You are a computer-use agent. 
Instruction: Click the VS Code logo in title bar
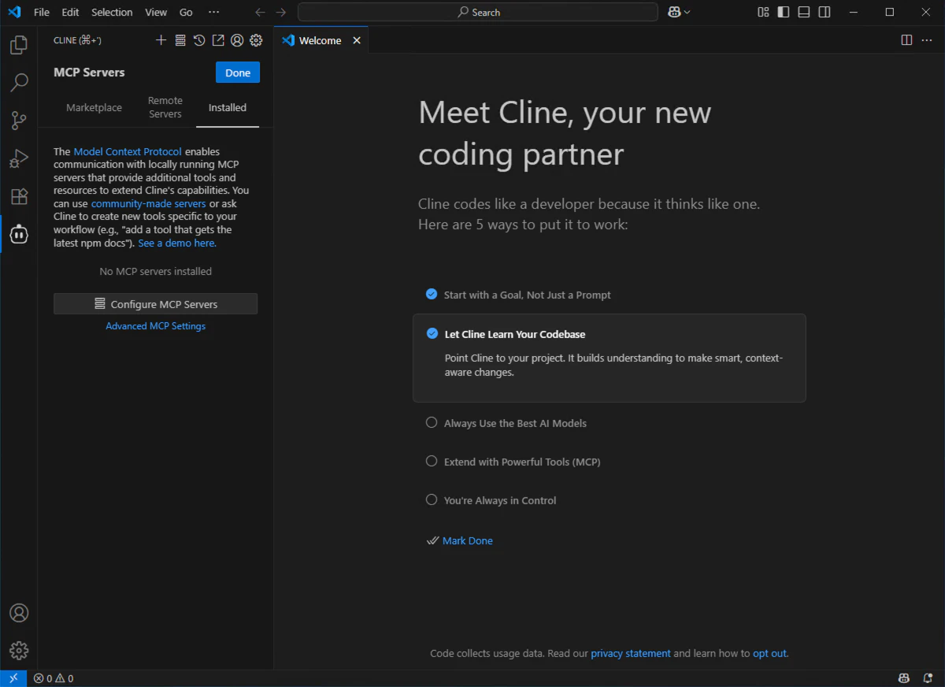(14, 12)
